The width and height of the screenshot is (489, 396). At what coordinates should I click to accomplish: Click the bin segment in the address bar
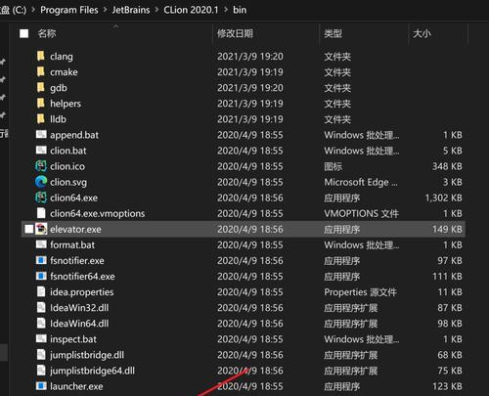coord(240,10)
